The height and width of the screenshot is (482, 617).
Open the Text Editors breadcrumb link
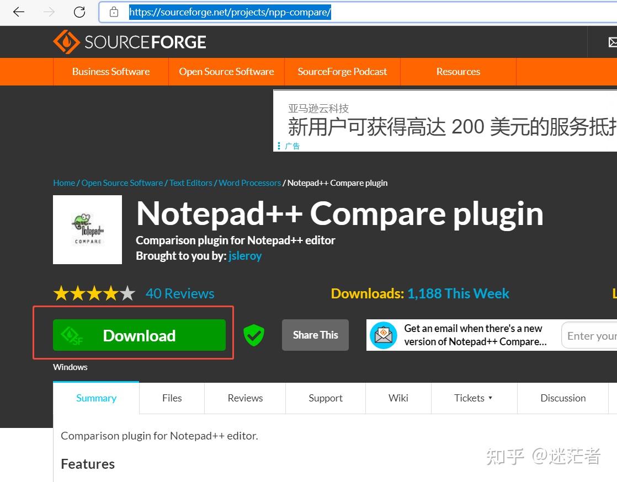[191, 183]
